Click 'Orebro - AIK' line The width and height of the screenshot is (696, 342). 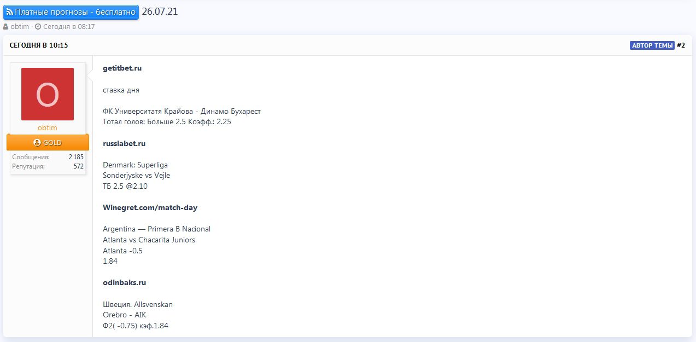[125, 315]
